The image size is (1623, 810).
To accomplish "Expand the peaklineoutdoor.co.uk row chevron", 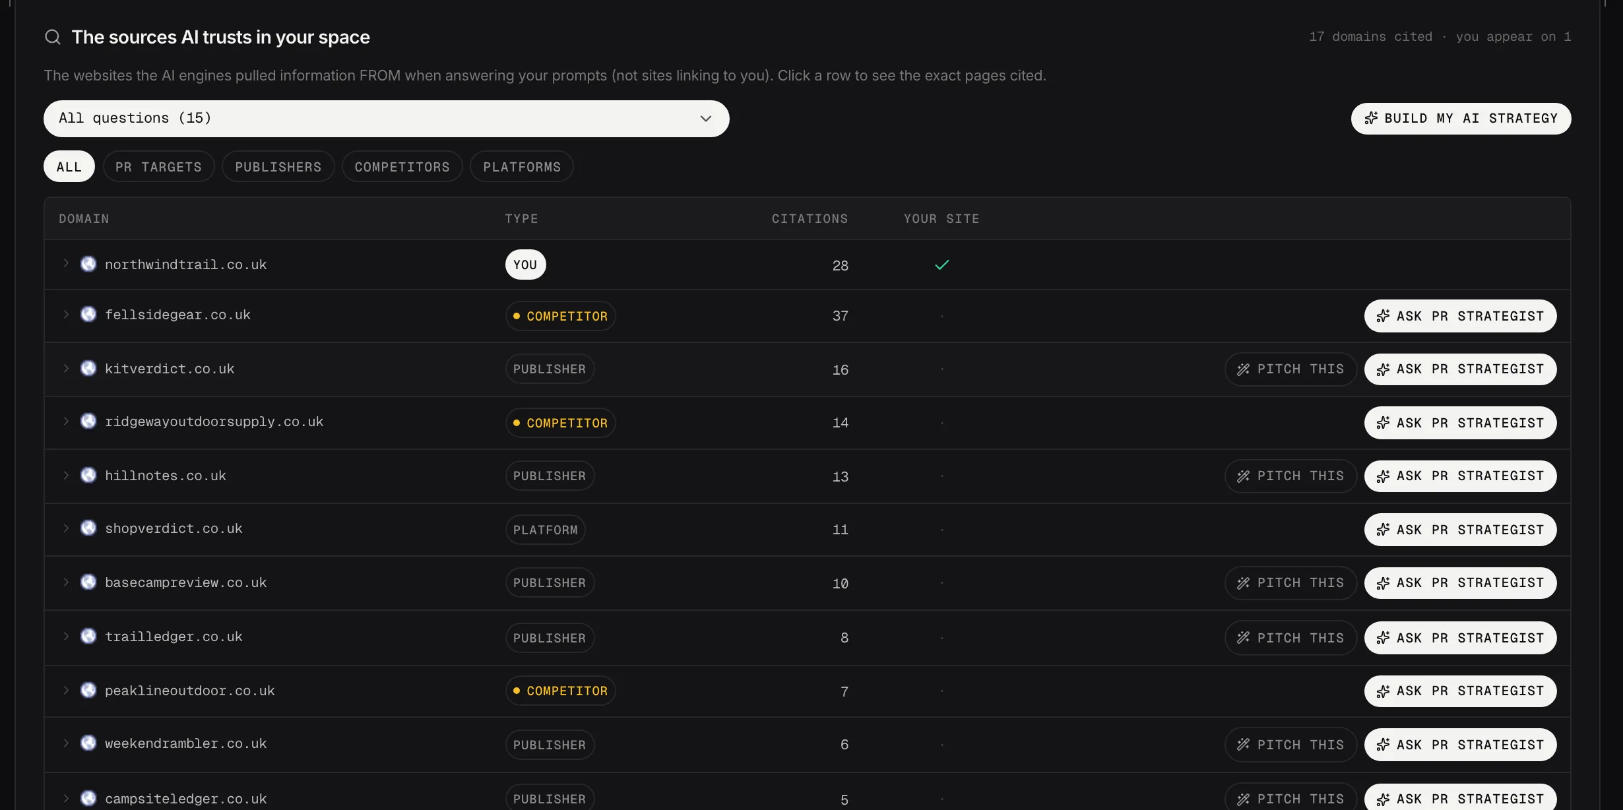I will [66, 691].
